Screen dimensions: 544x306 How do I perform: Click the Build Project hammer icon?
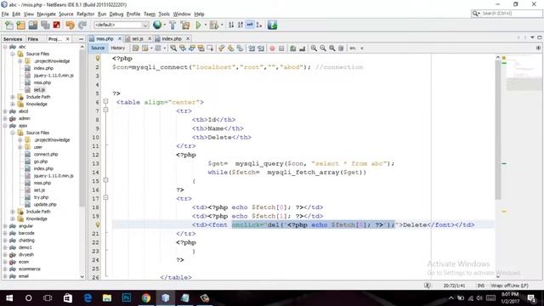tap(173, 25)
